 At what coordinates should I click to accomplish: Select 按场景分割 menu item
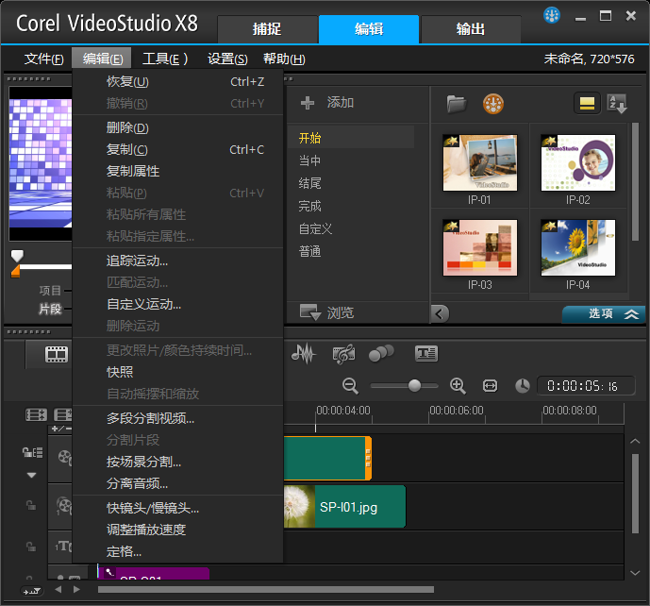coord(178,462)
